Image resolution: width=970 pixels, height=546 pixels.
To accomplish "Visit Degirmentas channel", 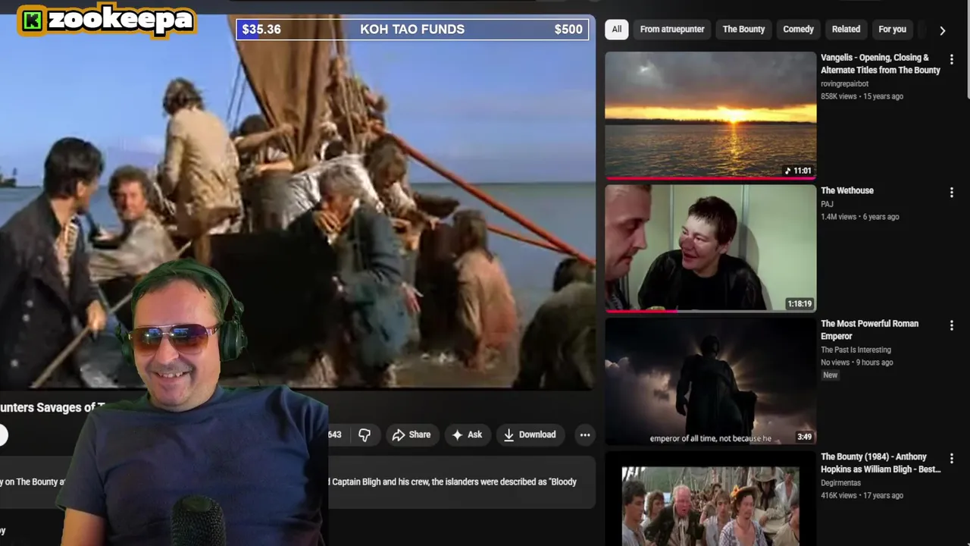I will (x=841, y=482).
